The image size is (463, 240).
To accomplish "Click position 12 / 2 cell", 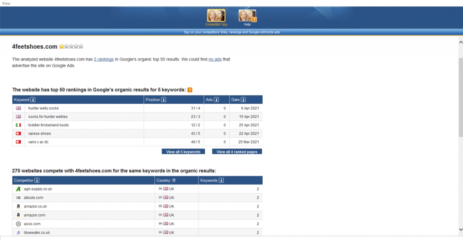I will 174,125.
